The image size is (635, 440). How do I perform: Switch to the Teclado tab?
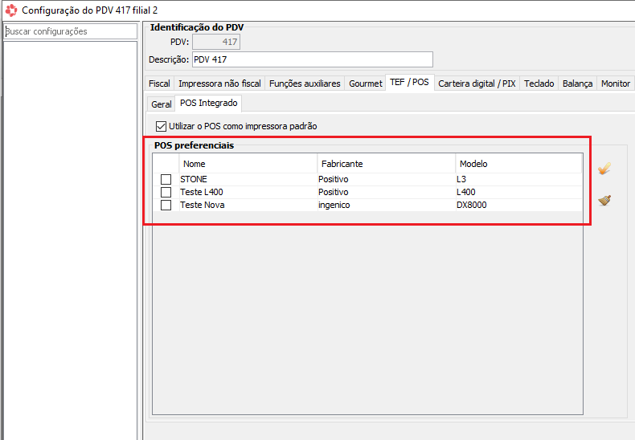539,84
